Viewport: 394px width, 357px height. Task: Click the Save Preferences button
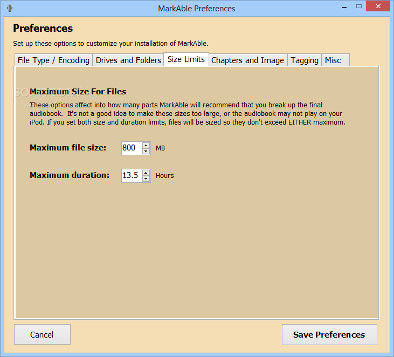[x=329, y=334]
